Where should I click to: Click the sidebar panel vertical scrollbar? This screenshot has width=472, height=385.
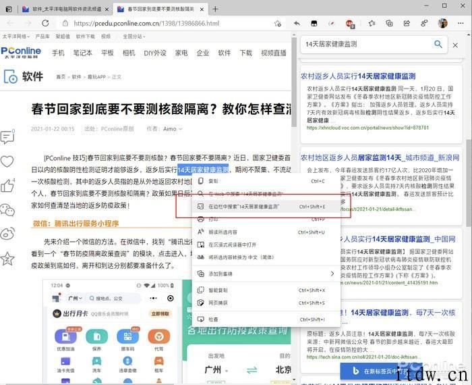click(469, 182)
